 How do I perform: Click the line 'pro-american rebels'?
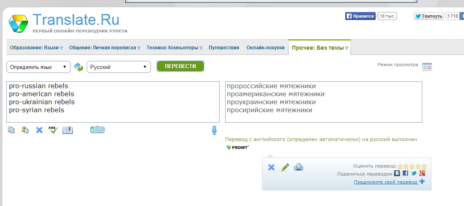coord(41,94)
